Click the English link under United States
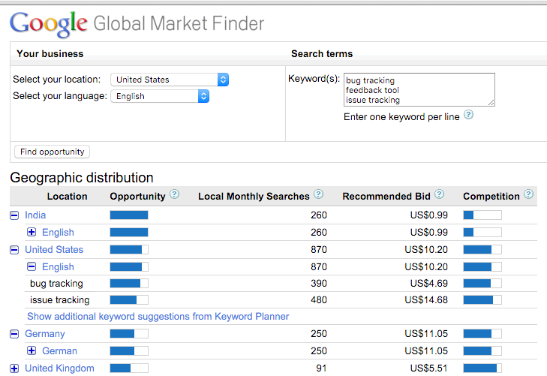The width and height of the screenshot is (547, 376). tap(58, 267)
